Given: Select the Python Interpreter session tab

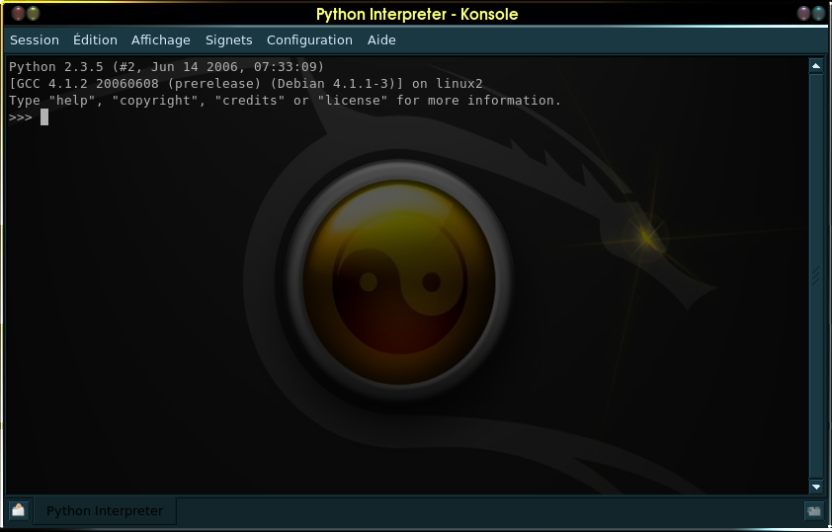Looking at the screenshot, I should tap(105, 511).
